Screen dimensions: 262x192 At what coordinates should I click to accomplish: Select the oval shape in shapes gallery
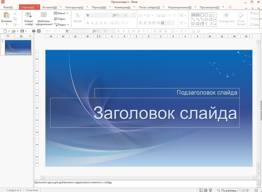point(206,15)
